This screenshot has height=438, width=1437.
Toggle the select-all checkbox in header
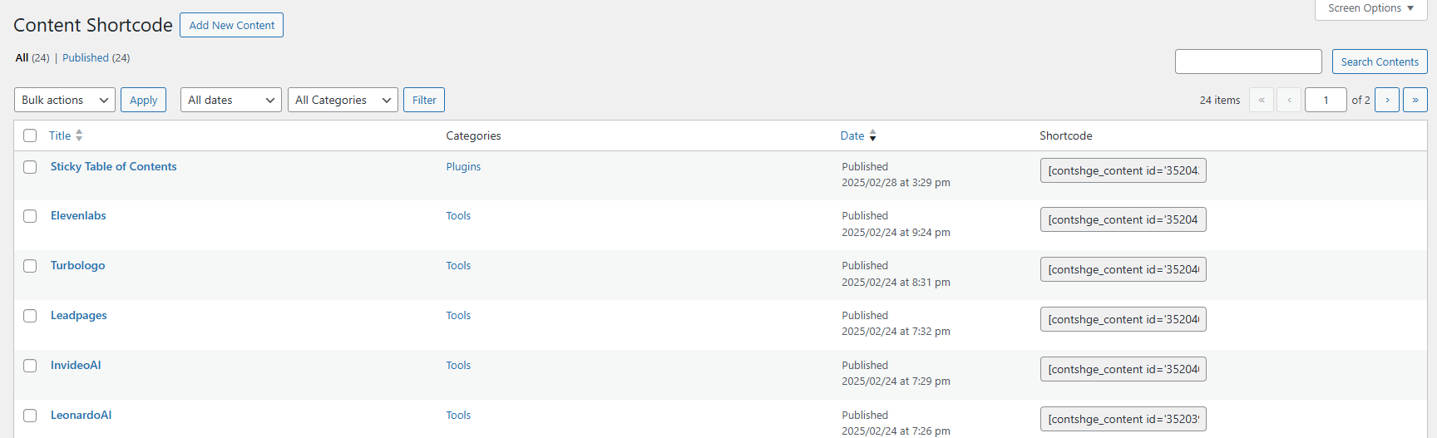(x=30, y=135)
